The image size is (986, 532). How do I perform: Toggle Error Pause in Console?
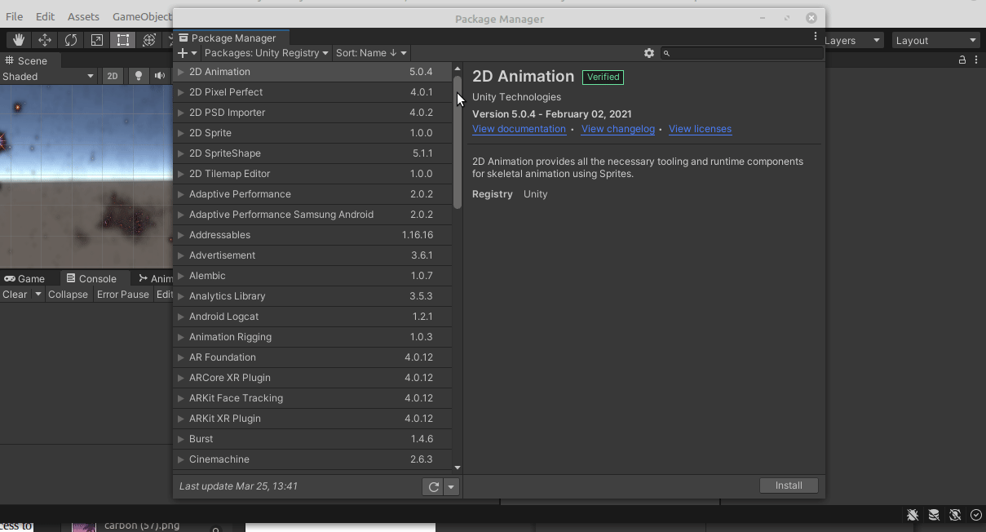click(123, 295)
